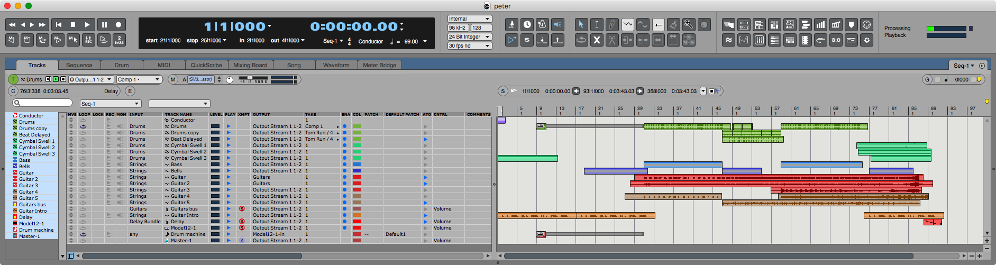Select the I-Beam tool
Screen dimensions: 996x265
597,24
